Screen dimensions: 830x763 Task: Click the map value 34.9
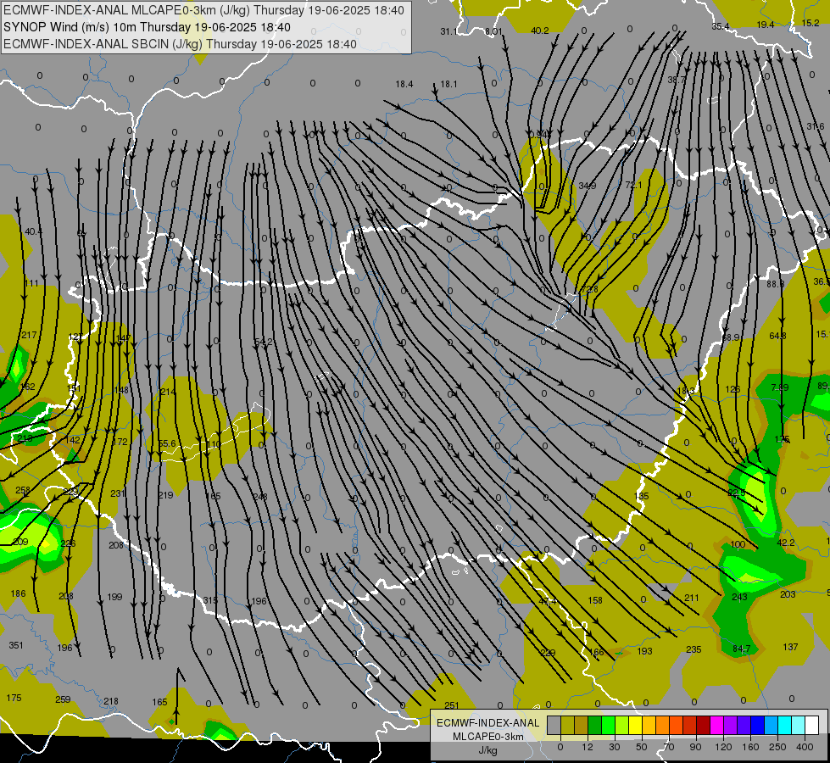tap(588, 186)
